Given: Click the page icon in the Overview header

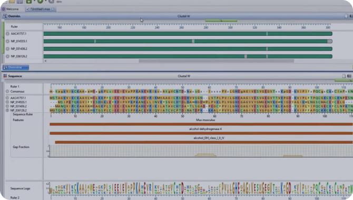Looking at the screenshot, I should (346, 16).
